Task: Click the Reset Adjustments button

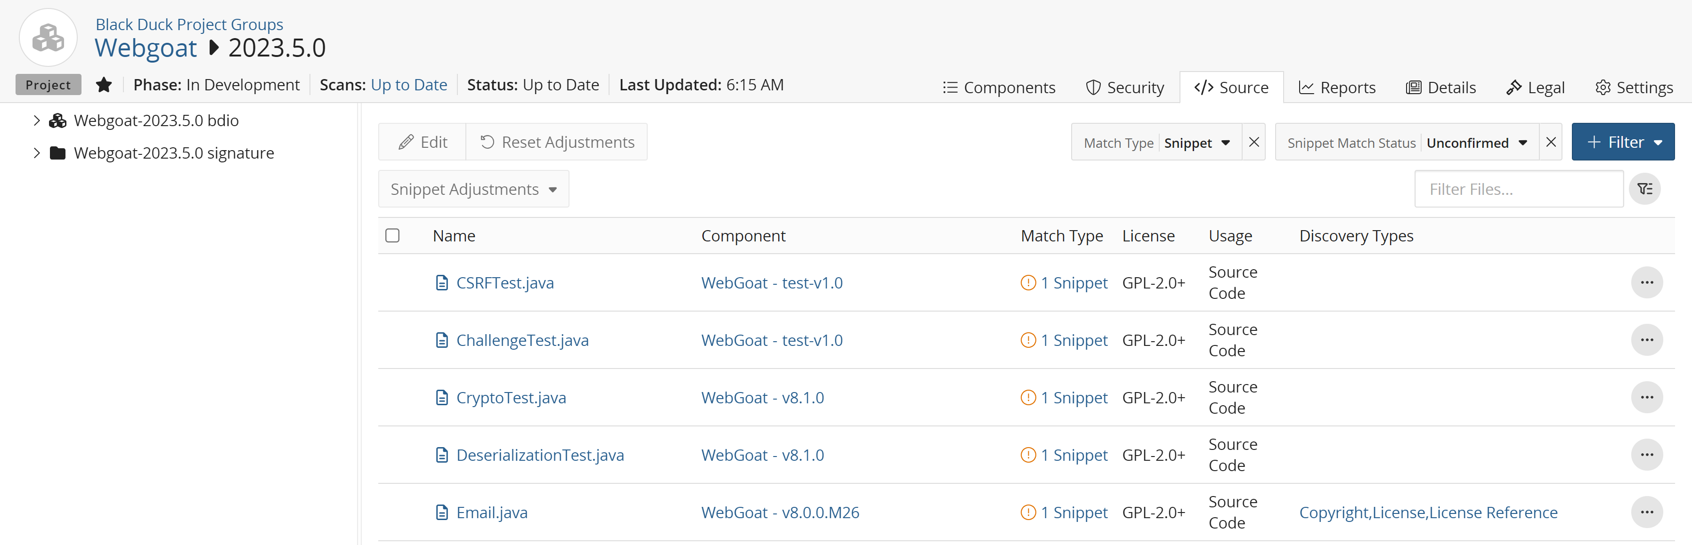Action: click(556, 141)
